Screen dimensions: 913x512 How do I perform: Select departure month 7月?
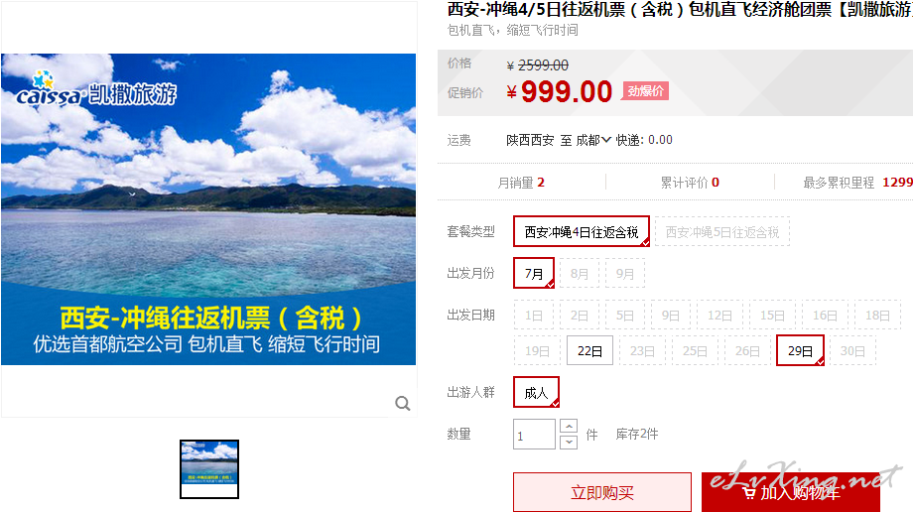click(x=533, y=273)
